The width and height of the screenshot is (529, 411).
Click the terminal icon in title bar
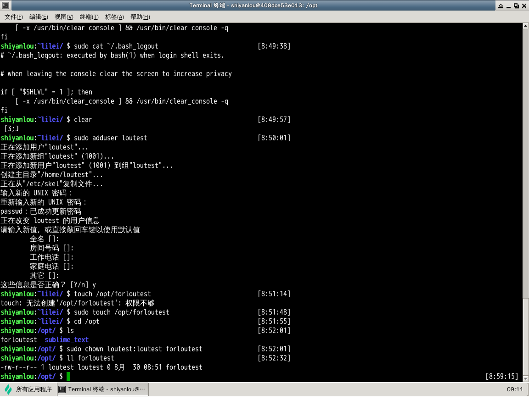6,6
